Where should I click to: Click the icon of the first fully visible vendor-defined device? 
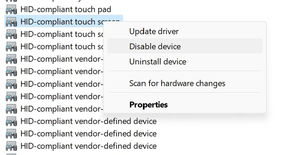[11, 121]
